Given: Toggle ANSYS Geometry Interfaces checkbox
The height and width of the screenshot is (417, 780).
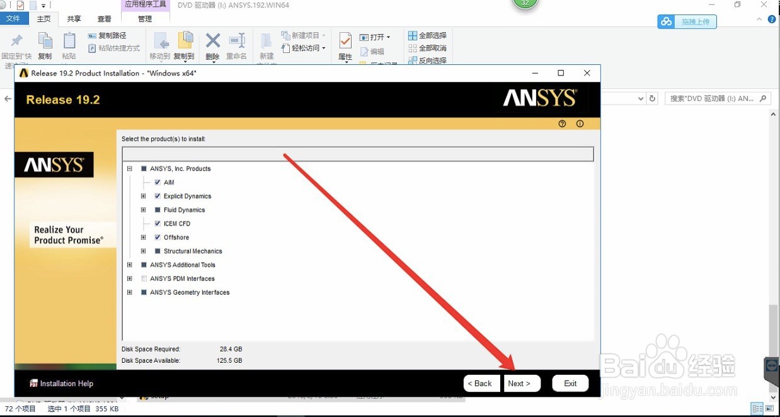Looking at the screenshot, I should tap(144, 292).
